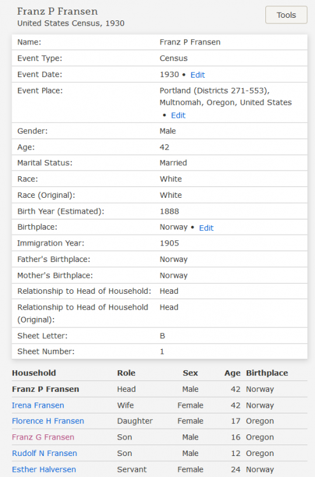315x477 pixels.
Task: Select the bold Franz P Fransen household row
Action: 160,389
